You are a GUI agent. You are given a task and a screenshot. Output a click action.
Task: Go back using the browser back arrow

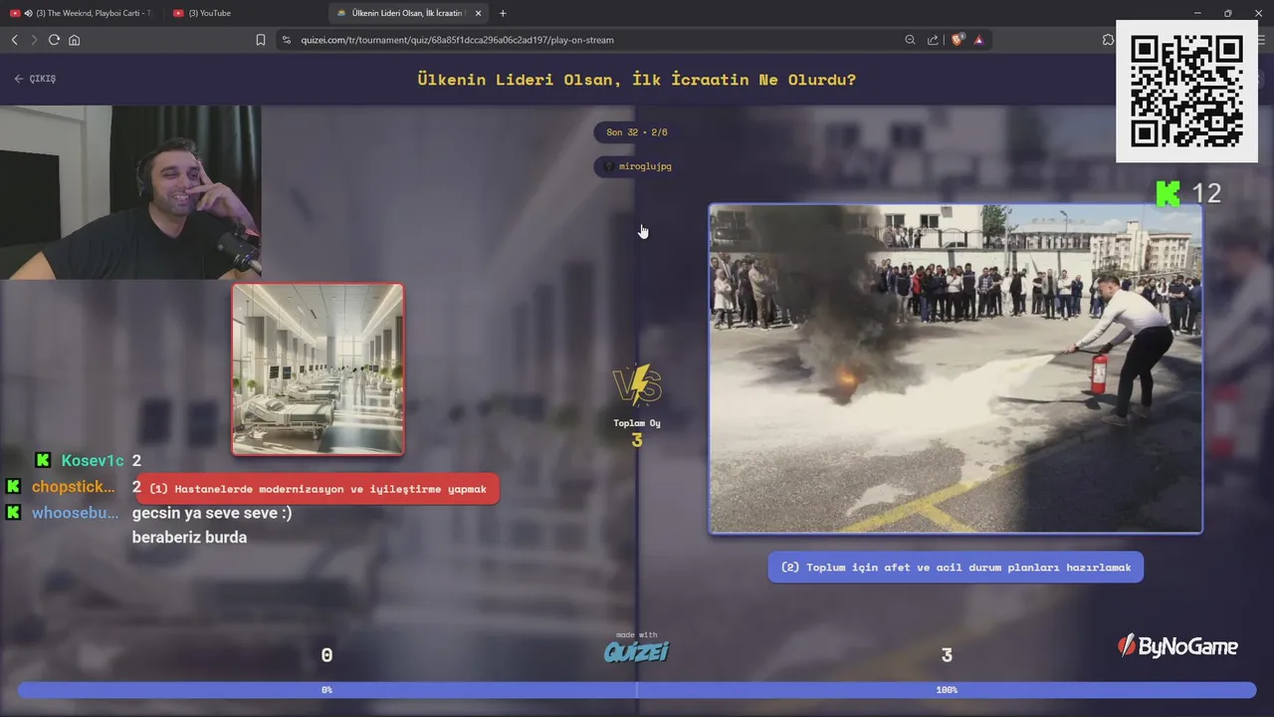pos(14,40)
